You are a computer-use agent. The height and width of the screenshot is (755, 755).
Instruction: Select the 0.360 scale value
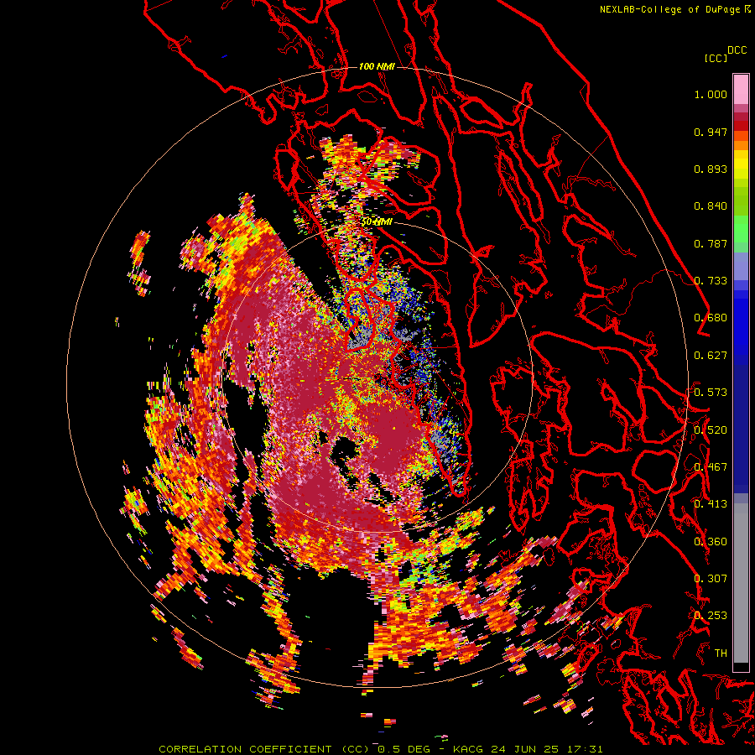point(711,542)
